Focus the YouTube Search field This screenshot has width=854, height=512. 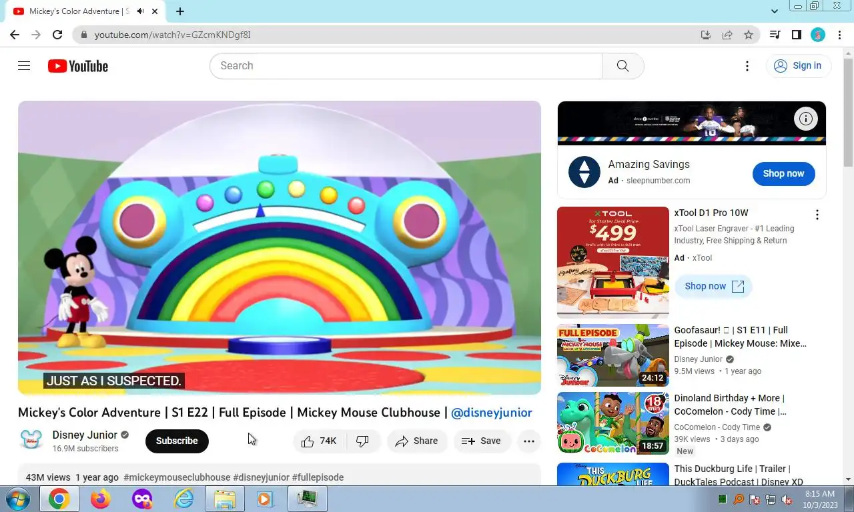(406, 66)
